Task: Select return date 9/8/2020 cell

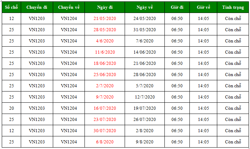Action: click(145, 142)
